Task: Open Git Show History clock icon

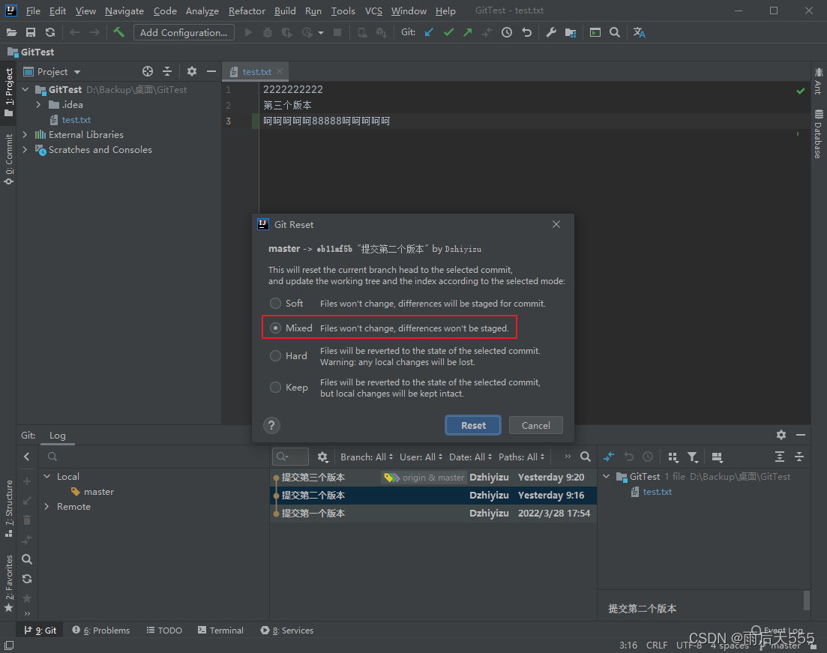Action: (506, 33)
